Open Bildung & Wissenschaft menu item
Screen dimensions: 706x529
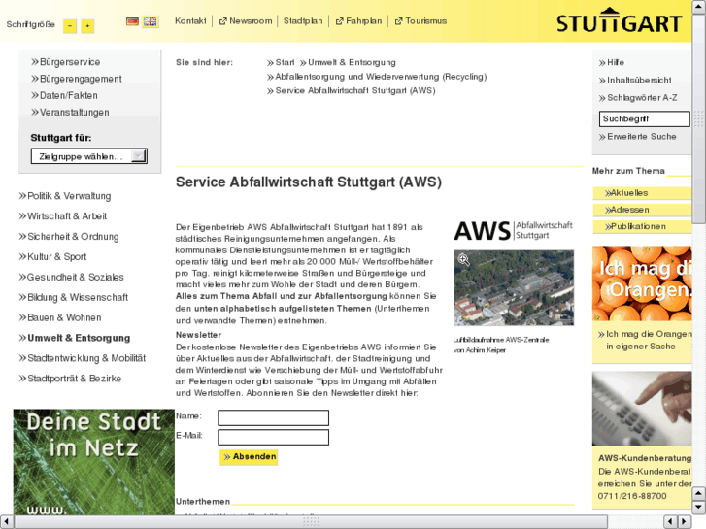74,297
